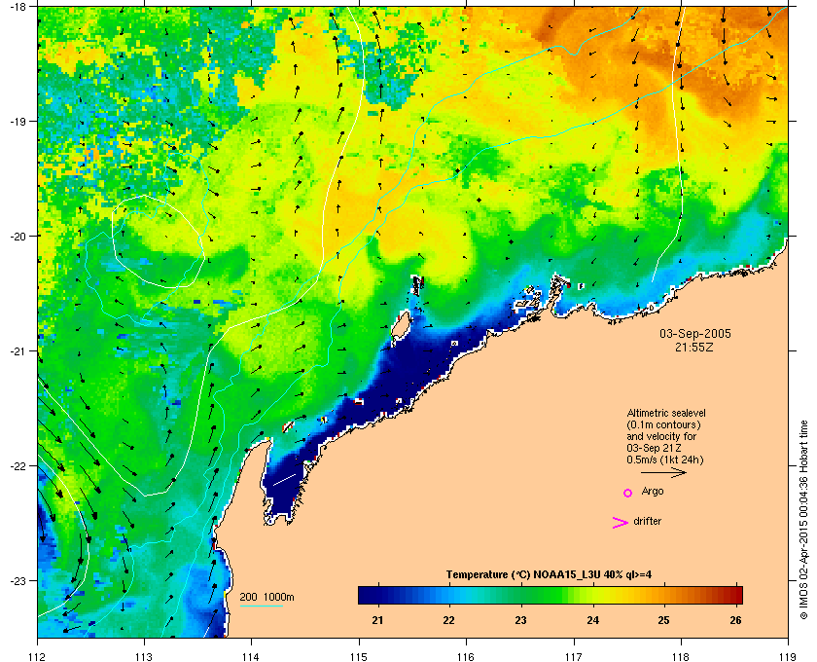Click the longitude label 115
The image size is (817, 662).
(x=359, y=656)
